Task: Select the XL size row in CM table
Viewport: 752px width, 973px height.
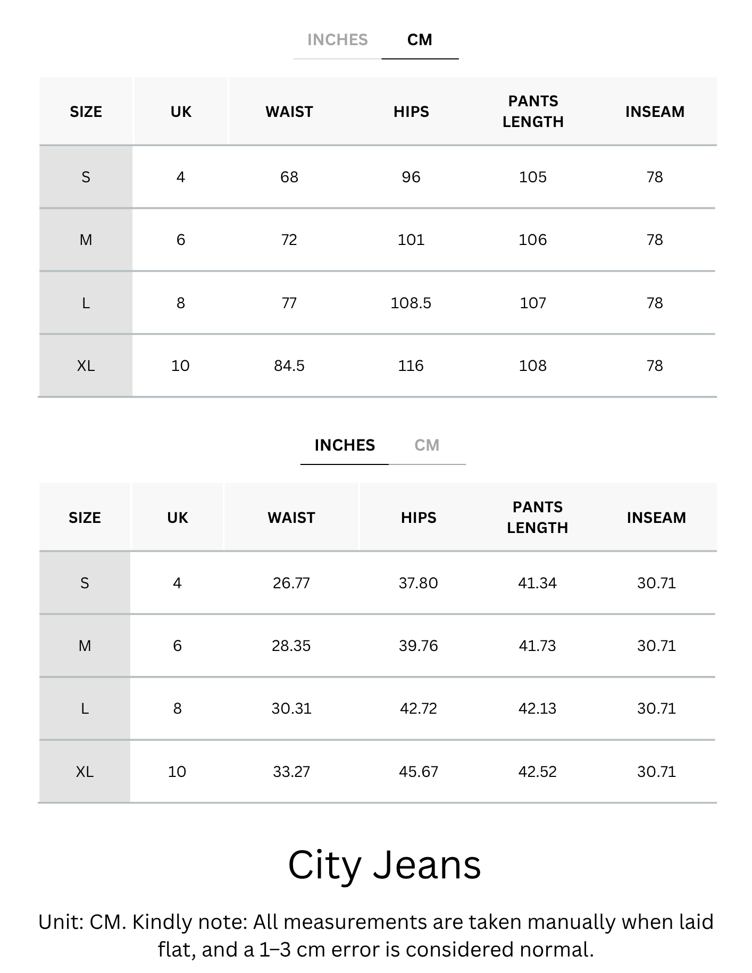Action: point(378,366)
